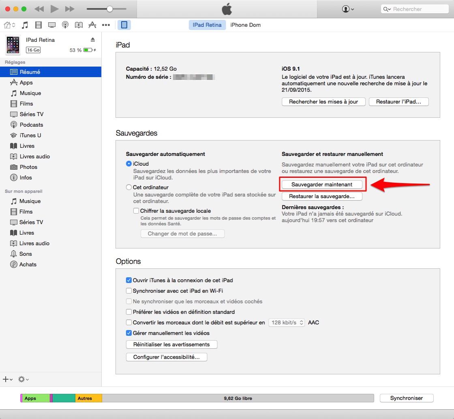The image size is (454, 419).
Task: Select the Films icon in the top toolbar
Action: [38, 25]
